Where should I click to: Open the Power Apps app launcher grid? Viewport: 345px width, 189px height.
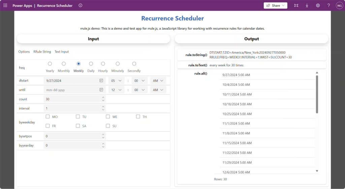(5, 5)
